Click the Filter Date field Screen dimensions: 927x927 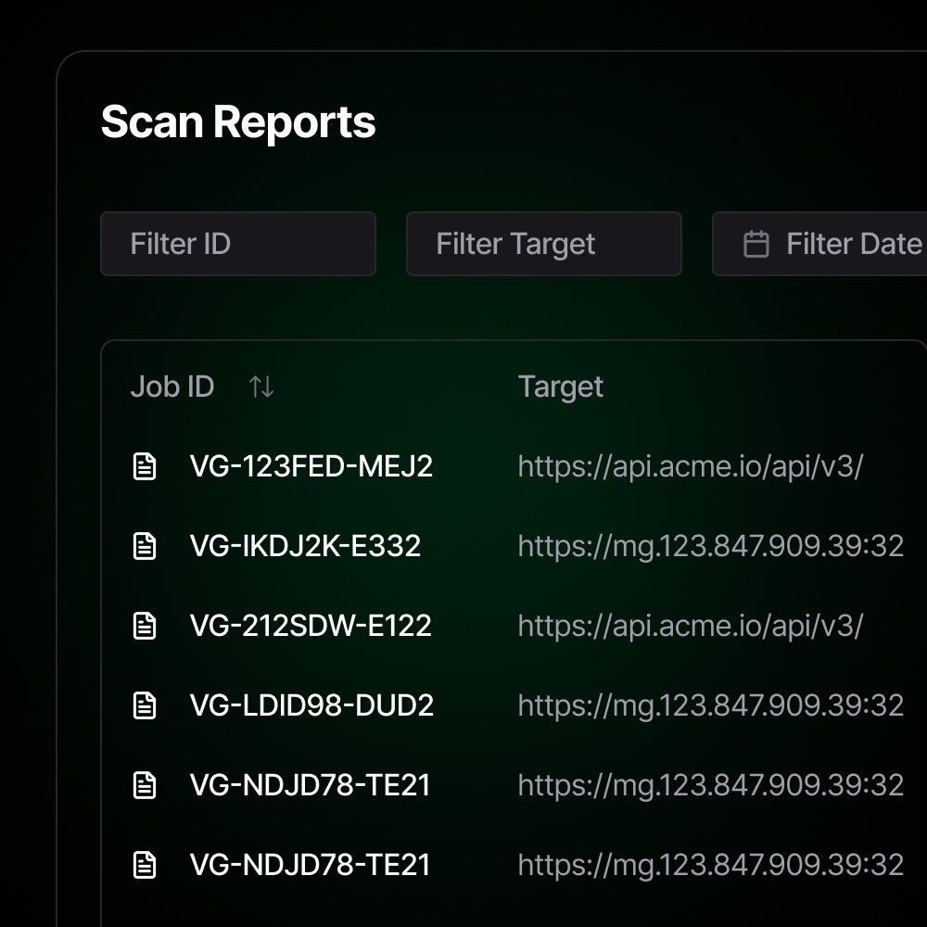pos(834,244)
